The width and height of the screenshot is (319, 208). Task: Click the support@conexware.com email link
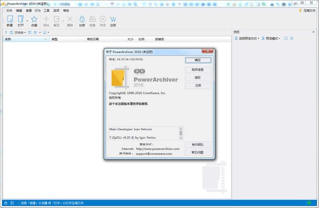(x=154, y=154)
